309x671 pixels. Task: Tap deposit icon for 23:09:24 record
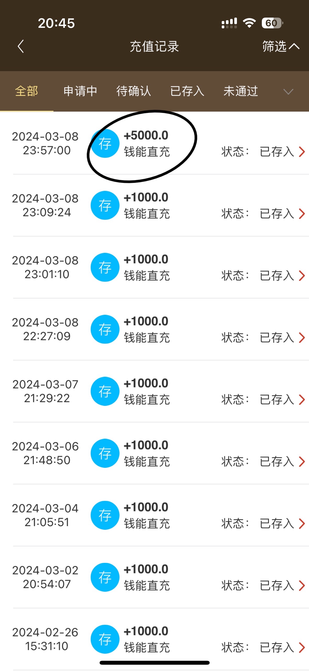click(105, 205)
